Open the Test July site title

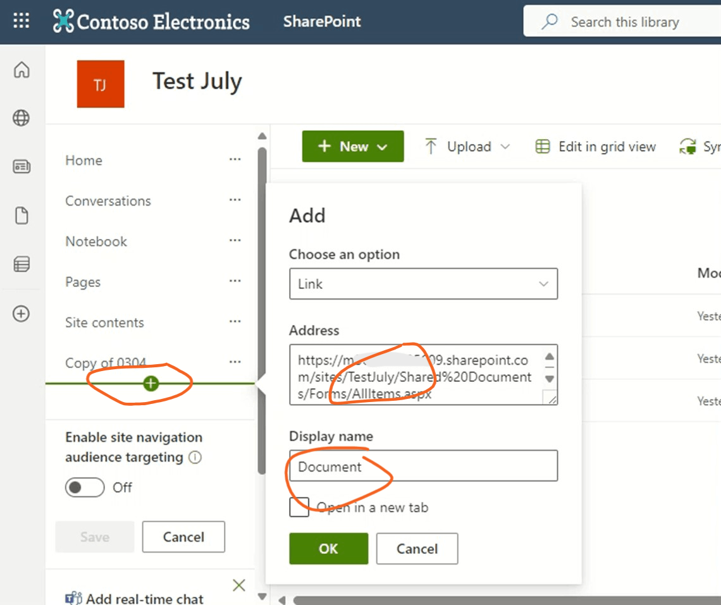click(x=197, y=82)
